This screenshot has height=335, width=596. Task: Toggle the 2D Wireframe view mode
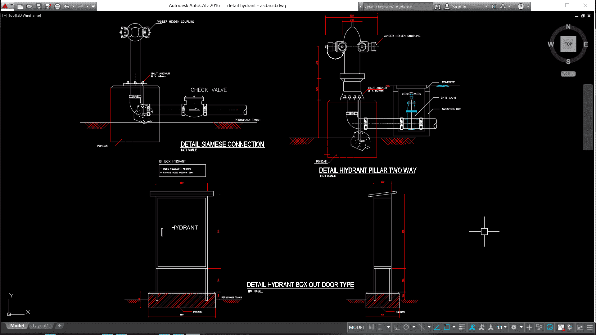click(x=31, y=16)
